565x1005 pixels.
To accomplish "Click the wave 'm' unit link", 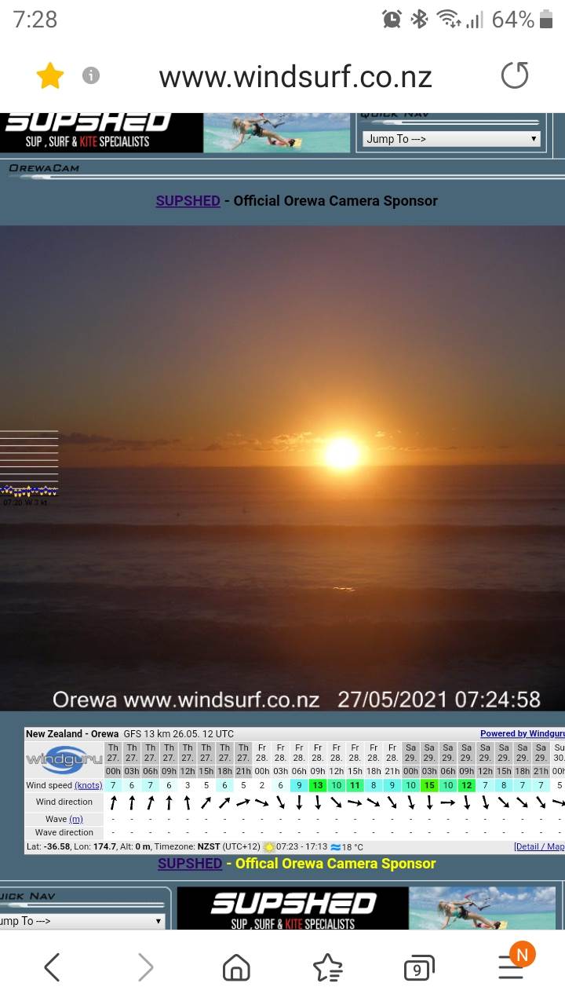I will point(75,819).
